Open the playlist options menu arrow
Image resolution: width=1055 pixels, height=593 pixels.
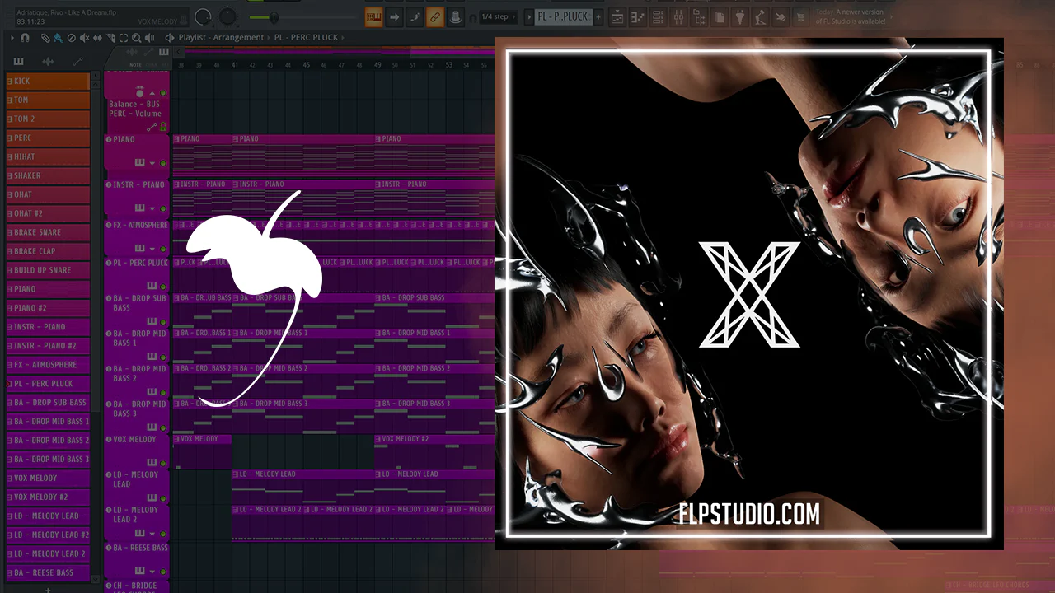[11, 38]
